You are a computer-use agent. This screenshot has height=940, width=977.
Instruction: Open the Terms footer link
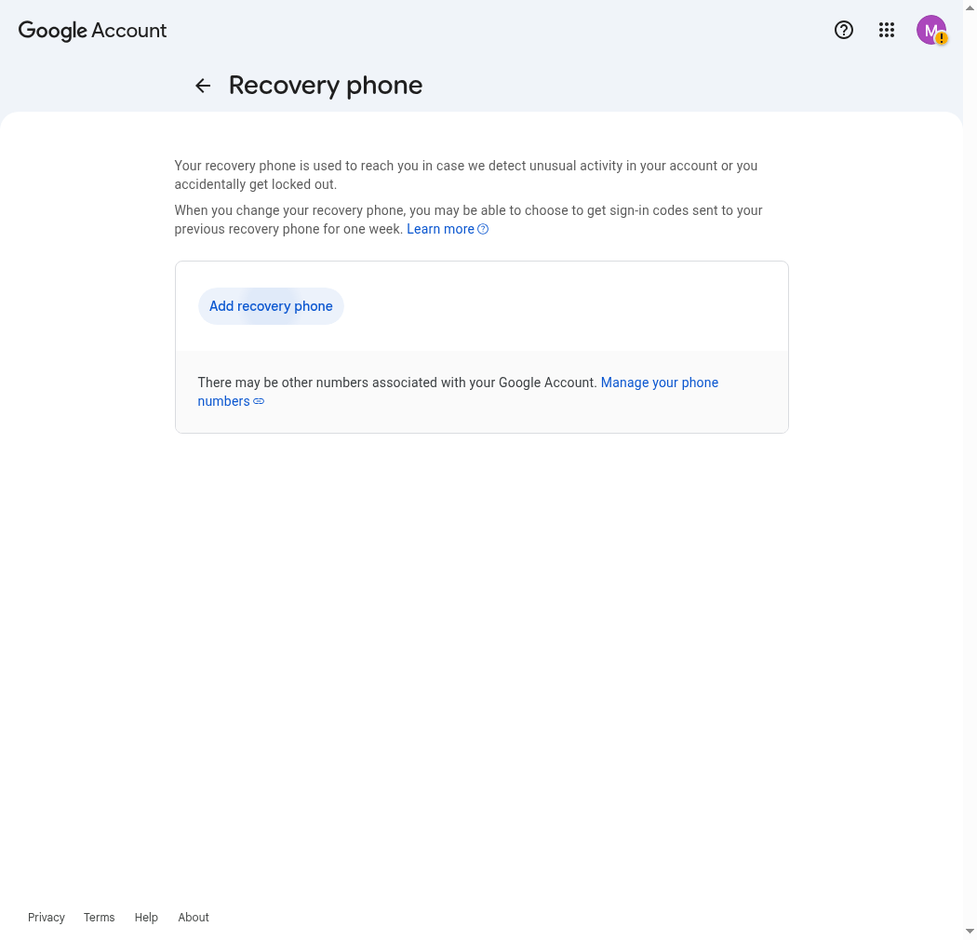[x=99, y=917]
